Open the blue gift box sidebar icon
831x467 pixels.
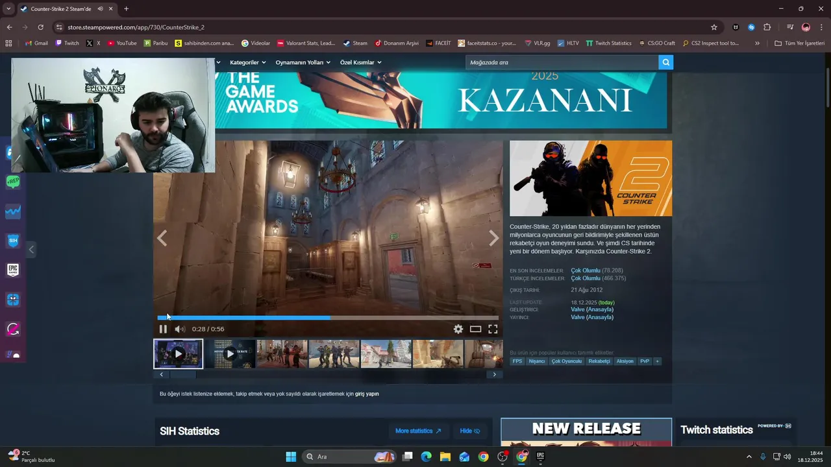[13, 300]
